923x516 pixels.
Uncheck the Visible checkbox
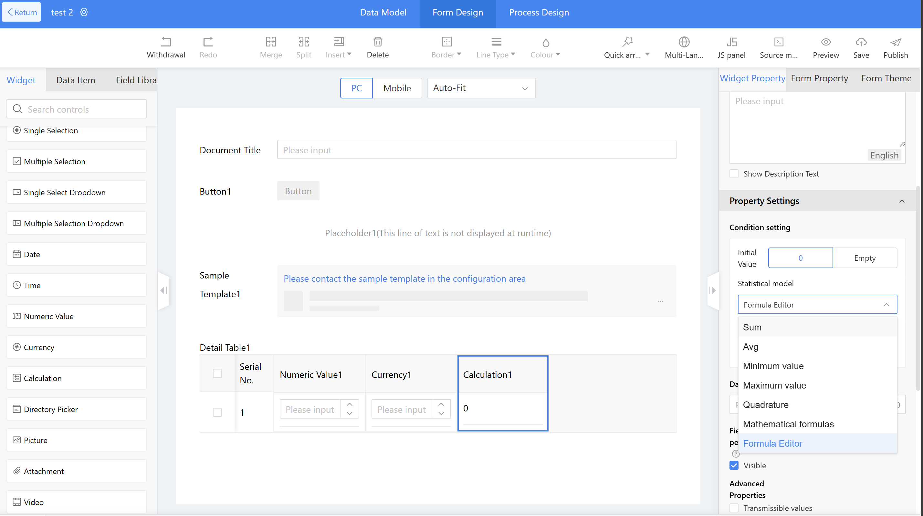734,466
